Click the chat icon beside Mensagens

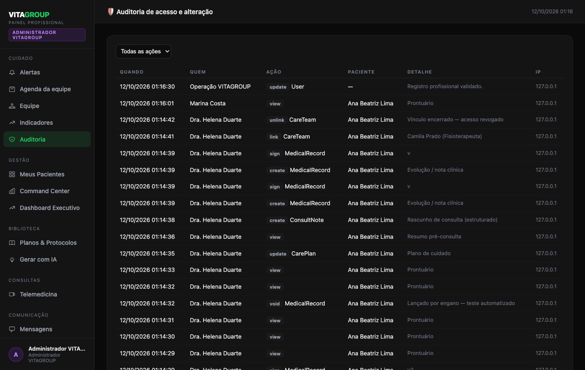tap(12, 329)
